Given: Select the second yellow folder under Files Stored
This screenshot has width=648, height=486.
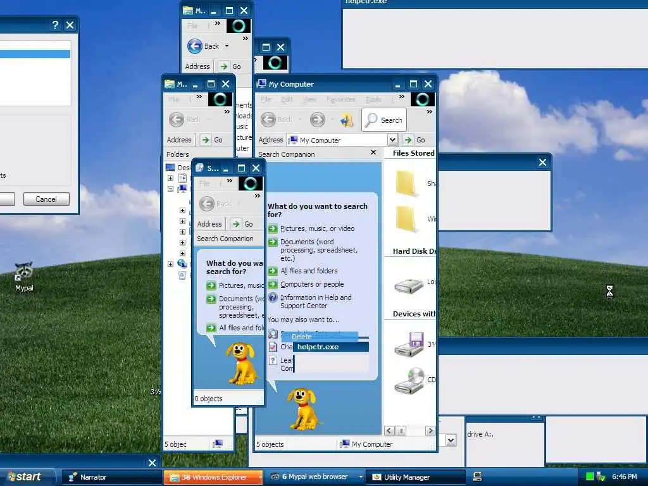Looking at the screenshot, I should 406,218.
